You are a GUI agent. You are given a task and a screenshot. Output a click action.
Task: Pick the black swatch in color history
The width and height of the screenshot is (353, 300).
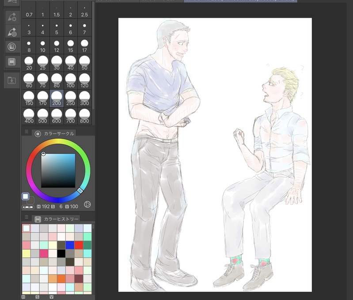(x=61, y=254)
